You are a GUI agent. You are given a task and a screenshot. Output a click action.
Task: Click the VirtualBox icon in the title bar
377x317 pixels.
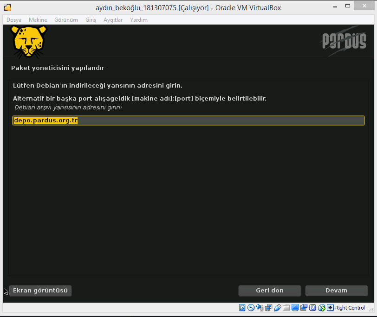click(x=7, y=7)
